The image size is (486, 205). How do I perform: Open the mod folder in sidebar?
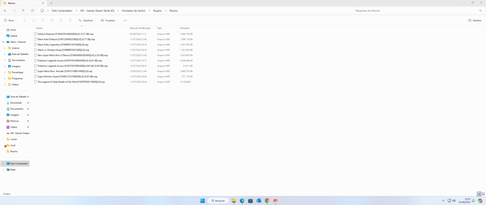coord(12,145)
